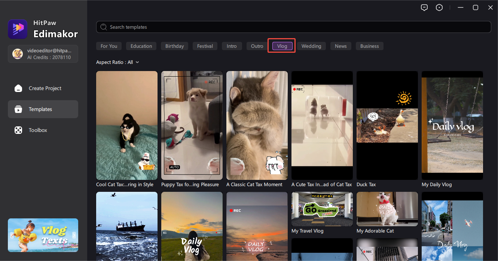Go to next promo banner slide

74,235
